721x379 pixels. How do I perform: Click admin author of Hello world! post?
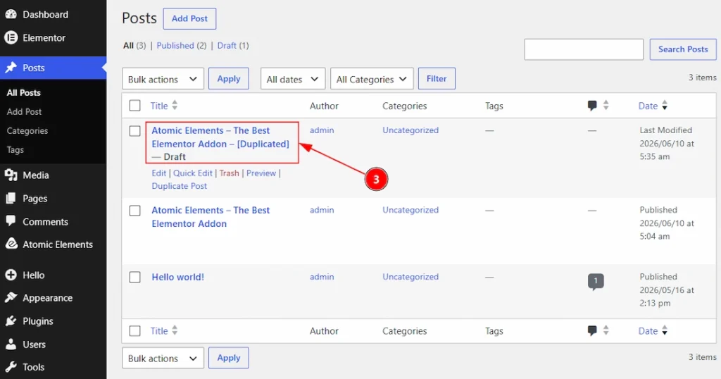[321, 277]
